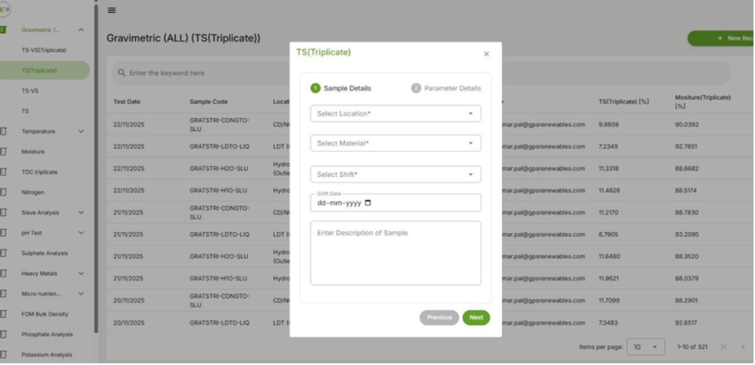The height and width of the screenshot is (365, 755).
Task: Open the Select Shift dropdown
Action: pyautogui.click(x=395, y=175)
